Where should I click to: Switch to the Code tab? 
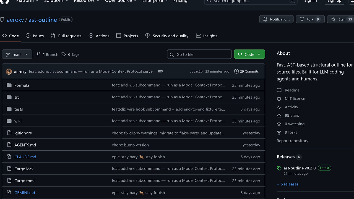click(x=11, y=36)
